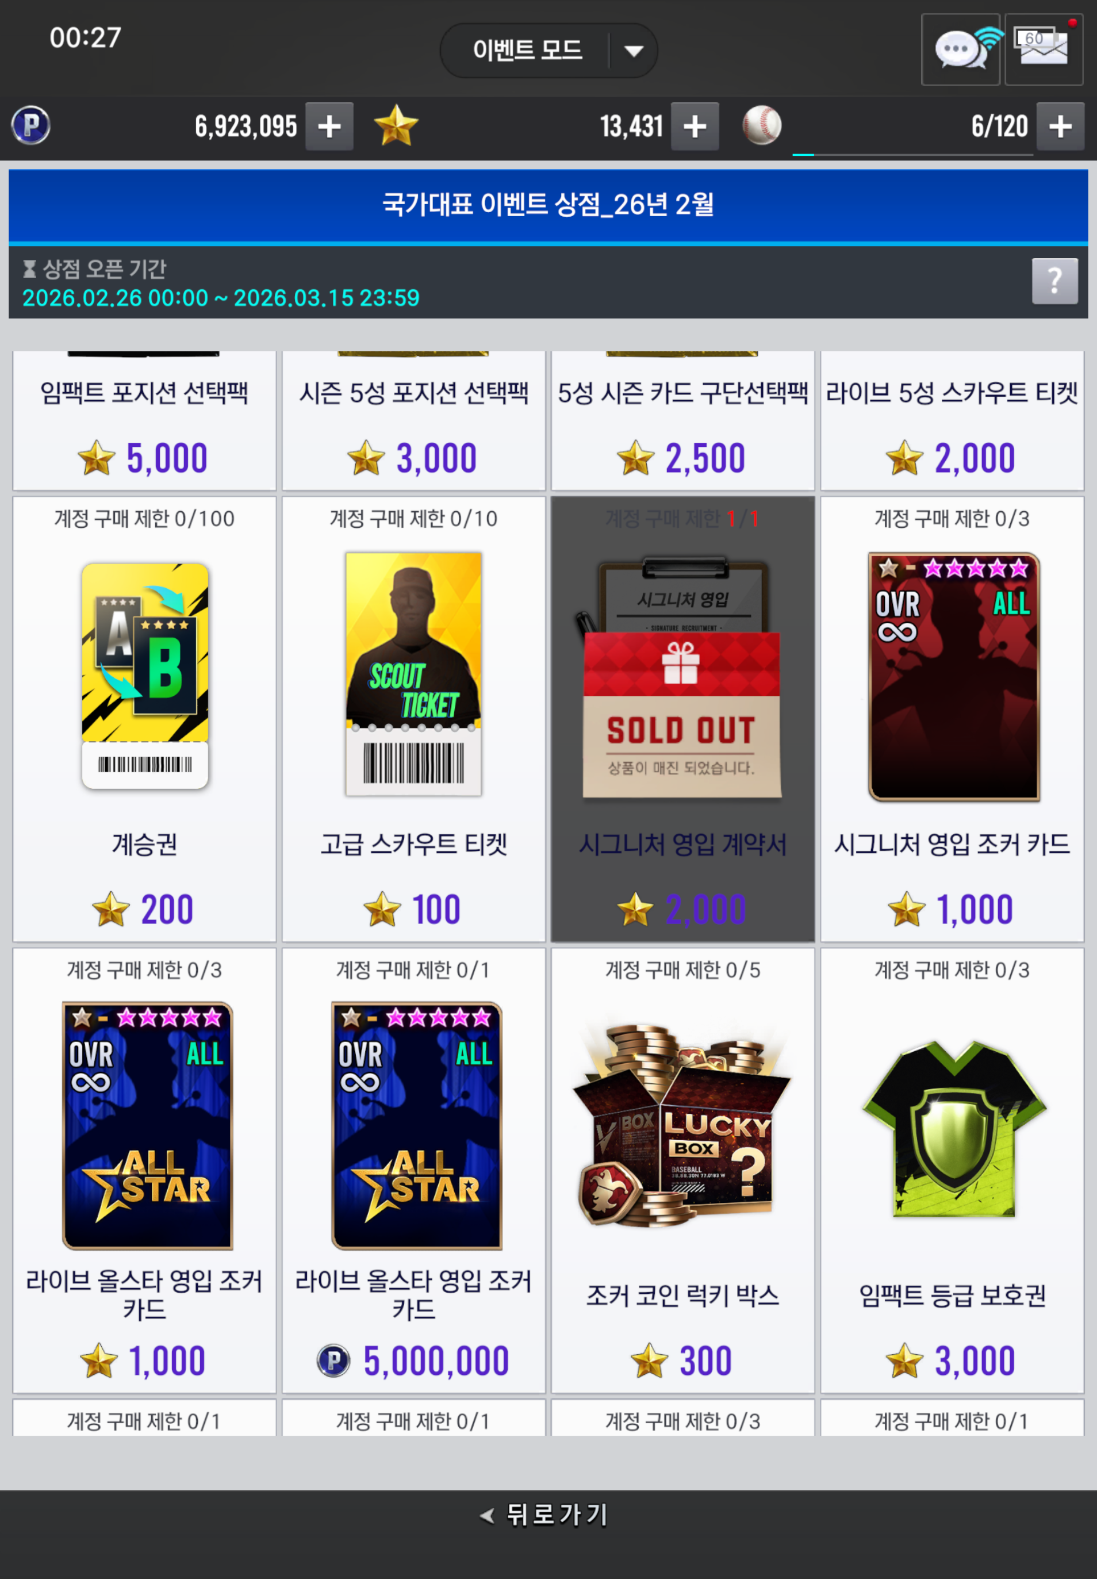Tap the sold out 시그니처 영입 계약서
Screen dimensions: 1097x1579
(682, 719)
